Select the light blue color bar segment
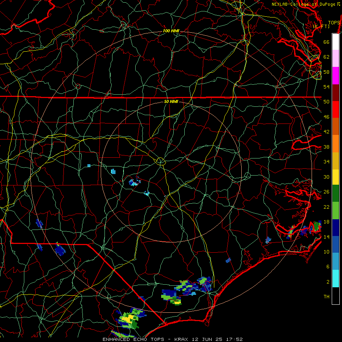 336,261
